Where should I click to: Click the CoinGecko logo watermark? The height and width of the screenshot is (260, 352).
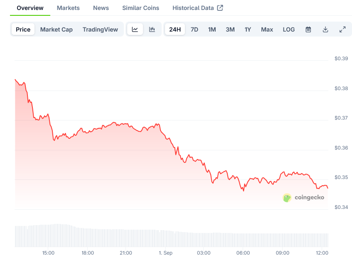click(303, 198)
